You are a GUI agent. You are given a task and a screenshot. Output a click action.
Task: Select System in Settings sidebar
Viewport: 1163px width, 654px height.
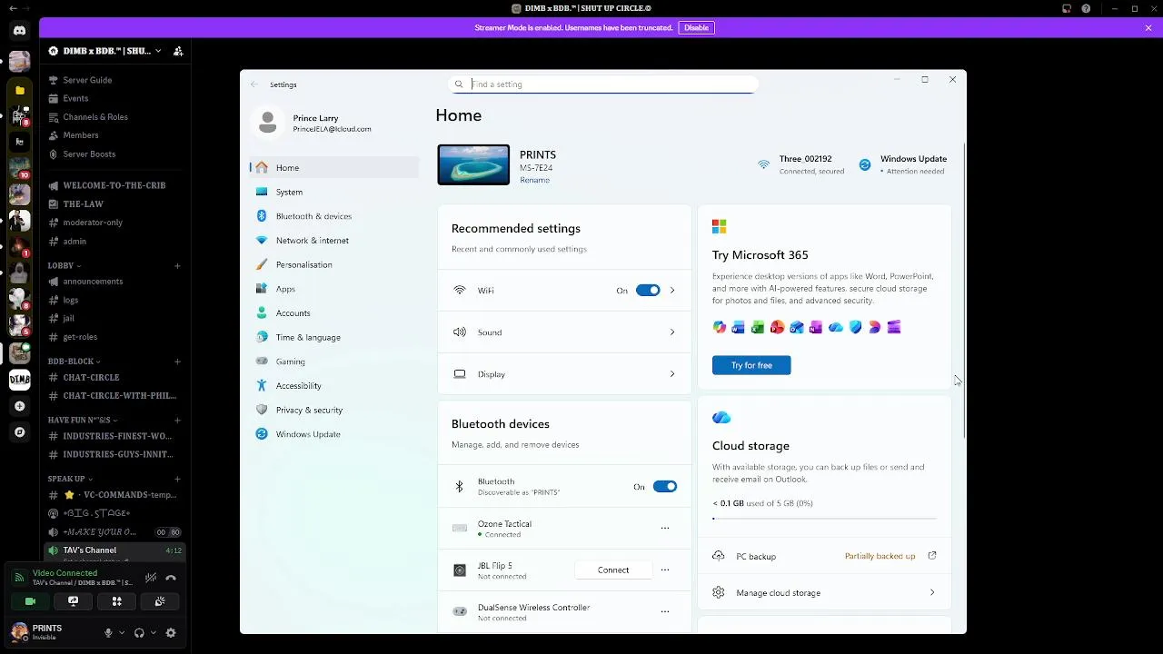[334, 192]
